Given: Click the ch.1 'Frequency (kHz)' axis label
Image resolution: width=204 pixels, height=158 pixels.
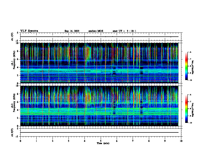Looking at the screenshot, I should (x=14, y=60).
